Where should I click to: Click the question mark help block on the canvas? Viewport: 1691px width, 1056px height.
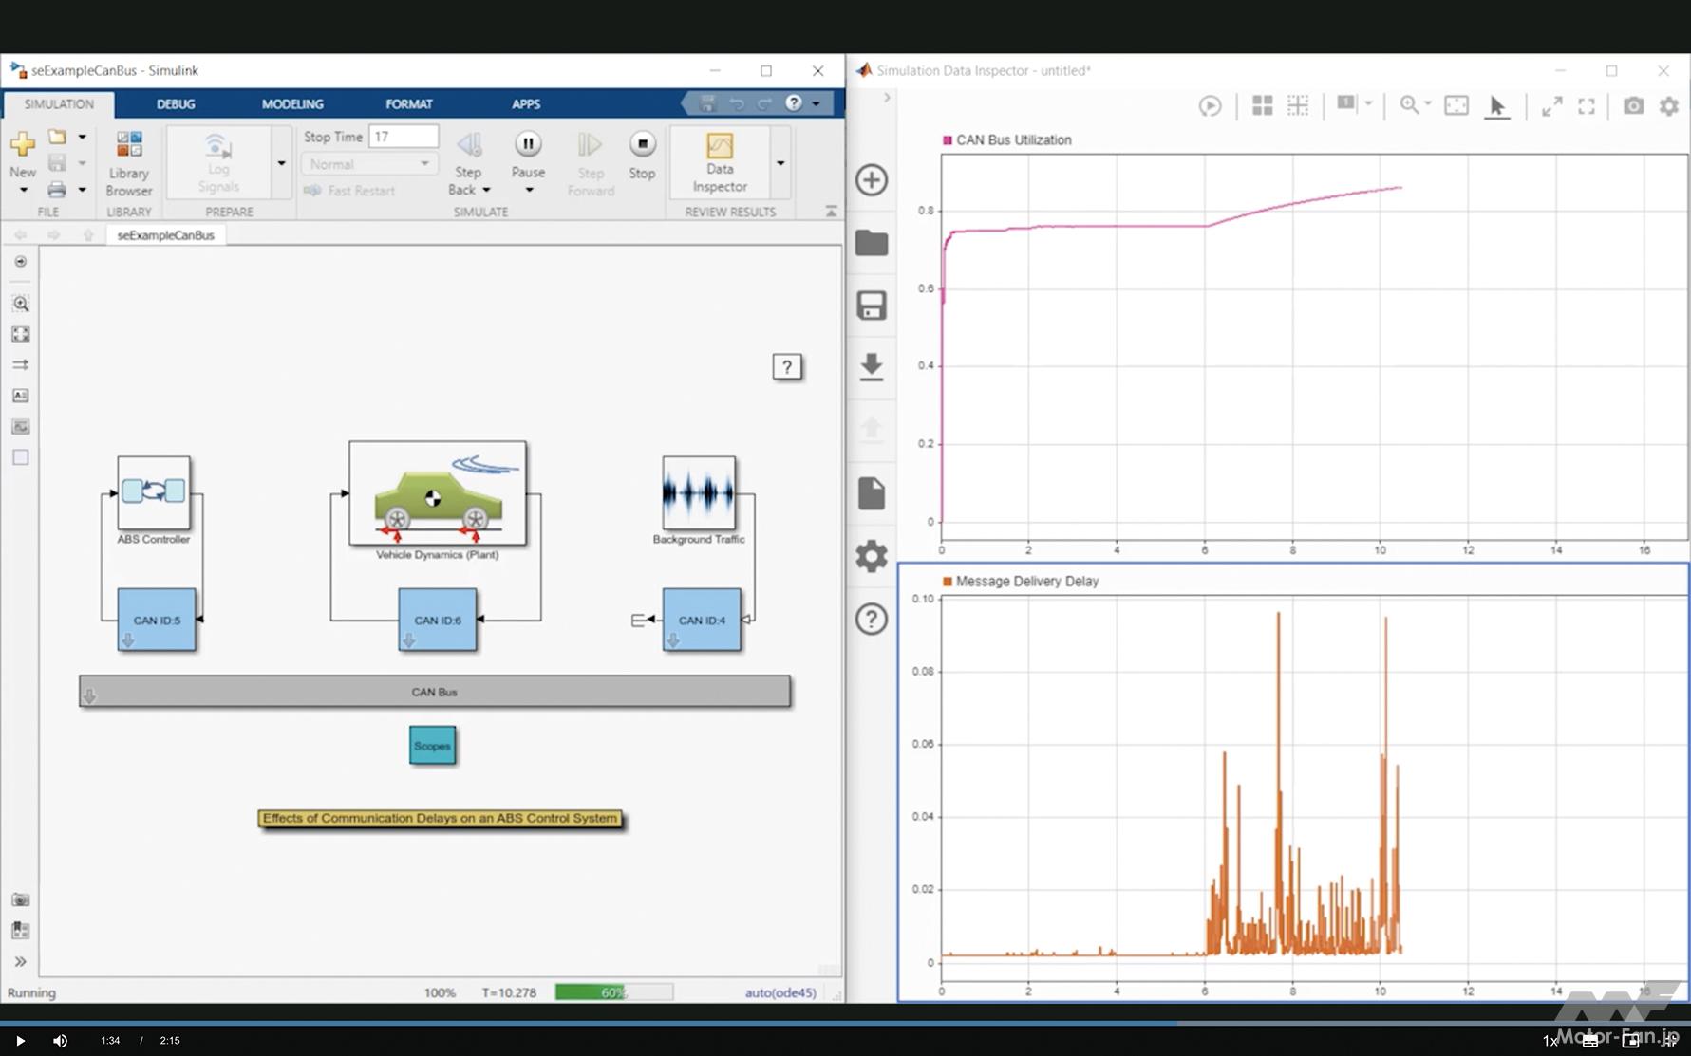786,367
